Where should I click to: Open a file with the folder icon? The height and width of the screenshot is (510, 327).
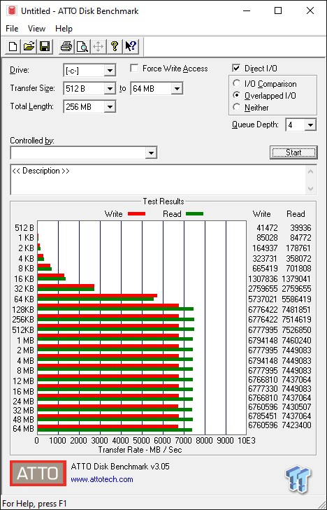(29, 46)
